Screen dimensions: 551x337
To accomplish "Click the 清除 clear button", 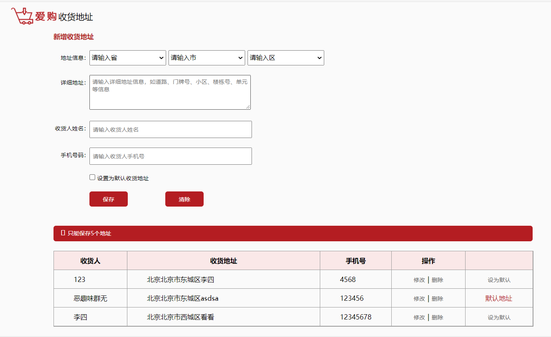I will (x=184, y=199).
